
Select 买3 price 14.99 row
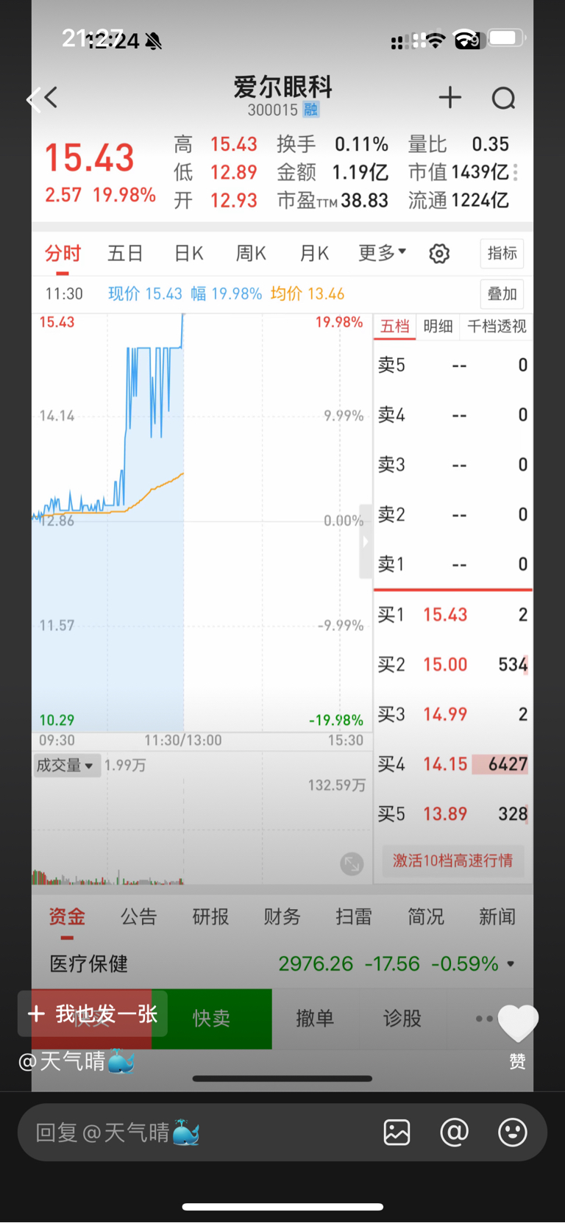click(452, 714)
